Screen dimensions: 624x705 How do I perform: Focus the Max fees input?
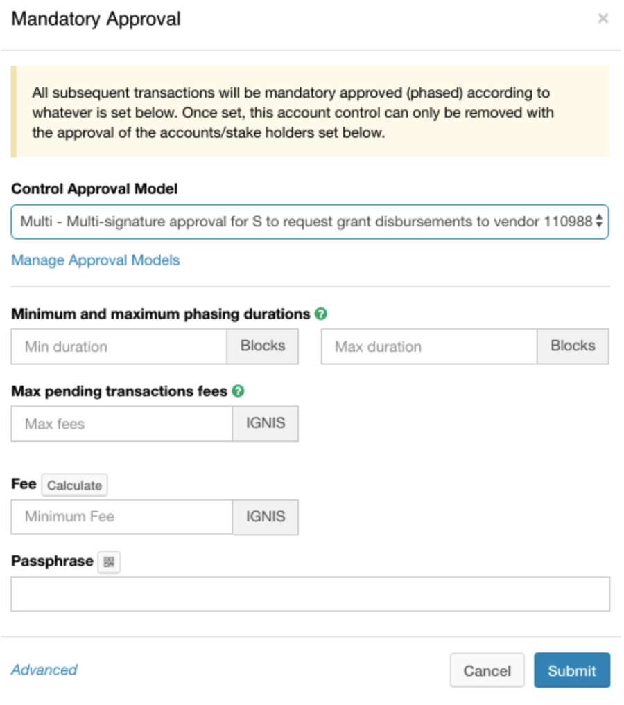click(121, 423)
